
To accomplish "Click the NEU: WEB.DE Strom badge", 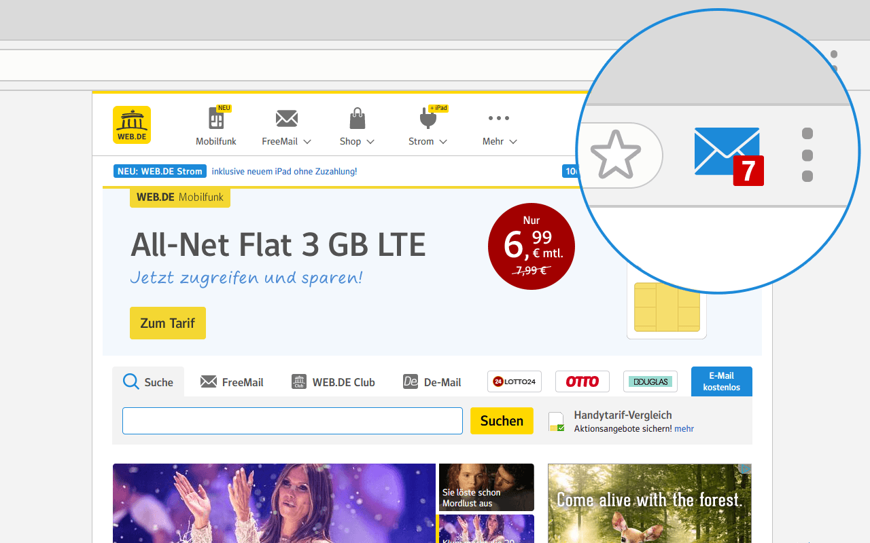I will [160, 171].
